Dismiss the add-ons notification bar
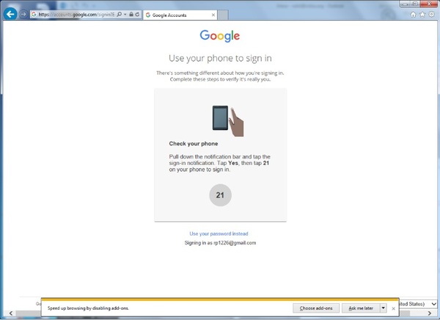This screenshot has height=320, width=440. pyautogui.click(x=394, y=308)
